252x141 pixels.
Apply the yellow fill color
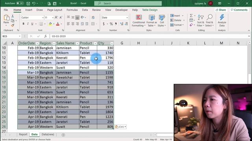tap(50, 24)
